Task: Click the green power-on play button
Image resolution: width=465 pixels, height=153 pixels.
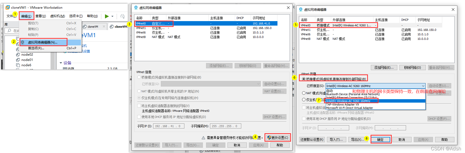Action: [x=107, y=16]
